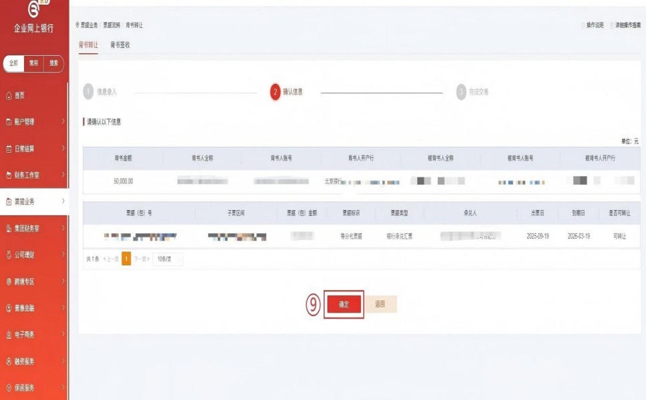Switch sidebar filter to 常用
Screen dimensions: 646x400
tap(33, 63)
